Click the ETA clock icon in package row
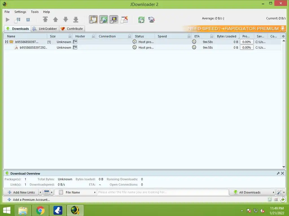This screenshot has height=216, width=289. (194, 42)
